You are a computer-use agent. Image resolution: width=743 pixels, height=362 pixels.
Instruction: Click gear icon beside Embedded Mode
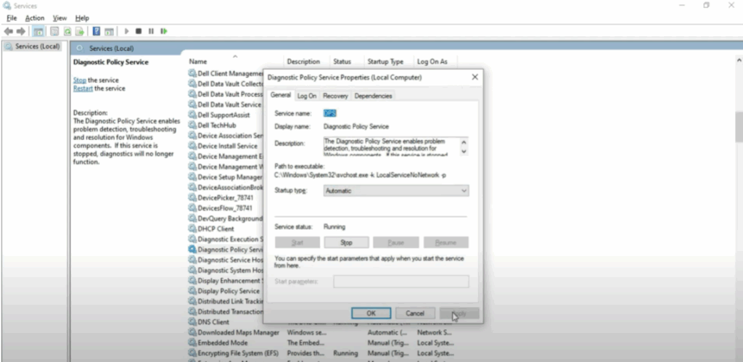192,342
